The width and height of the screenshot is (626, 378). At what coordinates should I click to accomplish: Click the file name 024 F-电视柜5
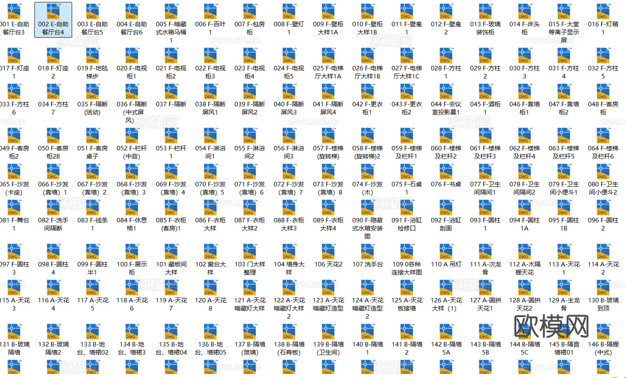click(x=289, y=72)
